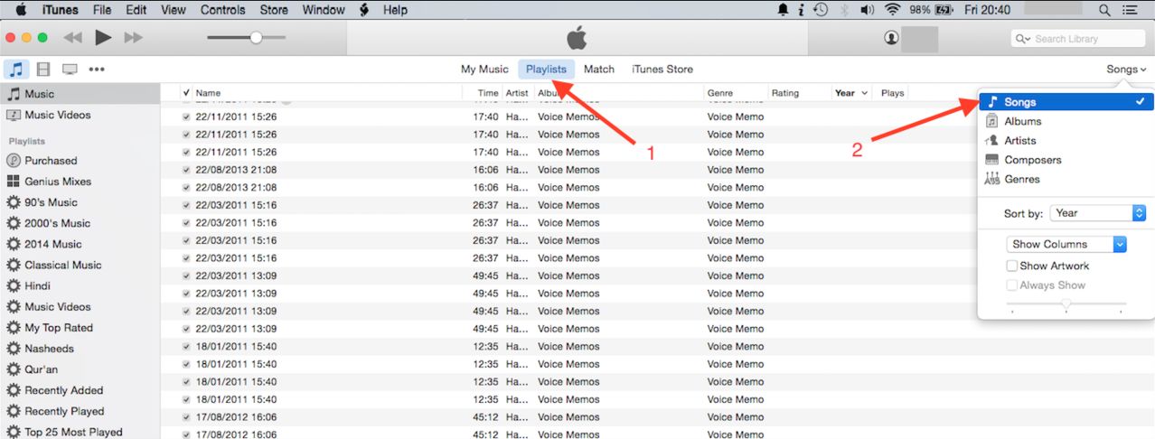Switch to the TV Shows library icon
Viewport: 1155px width, 439px height.
[70, 70]
